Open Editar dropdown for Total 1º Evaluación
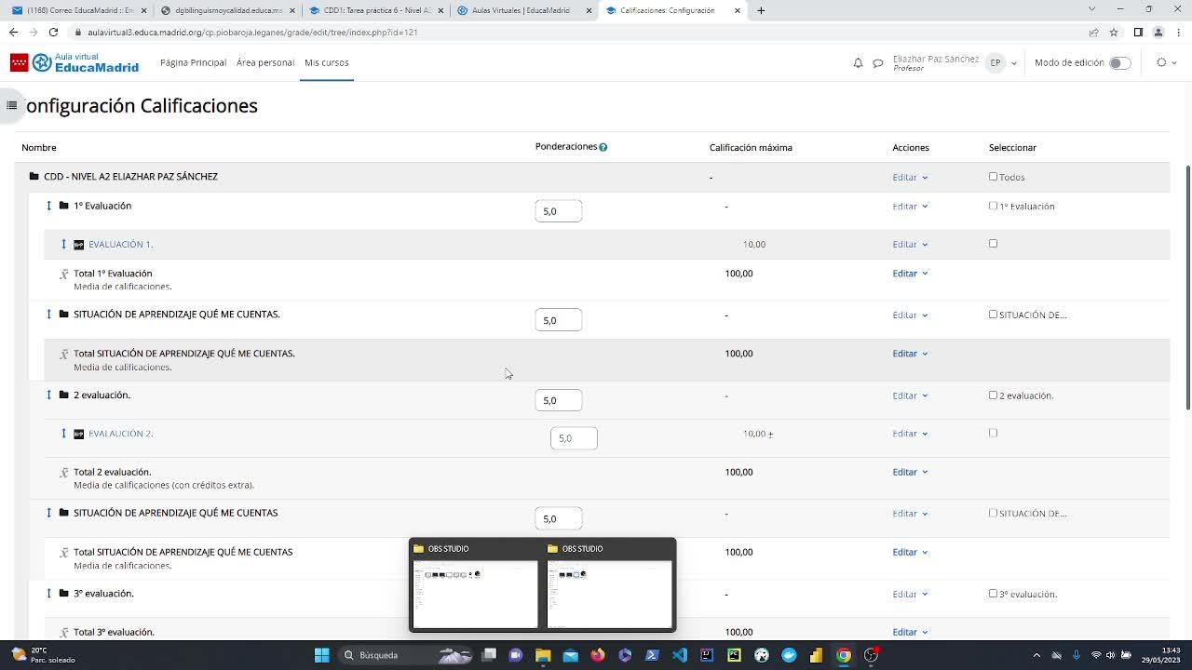 pyautogui.click(x=910, y=274)
